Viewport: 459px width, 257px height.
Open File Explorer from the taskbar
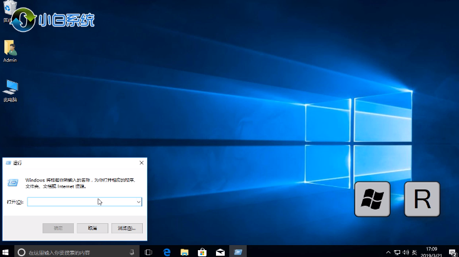pyautogui.click(x=185, y=252)
